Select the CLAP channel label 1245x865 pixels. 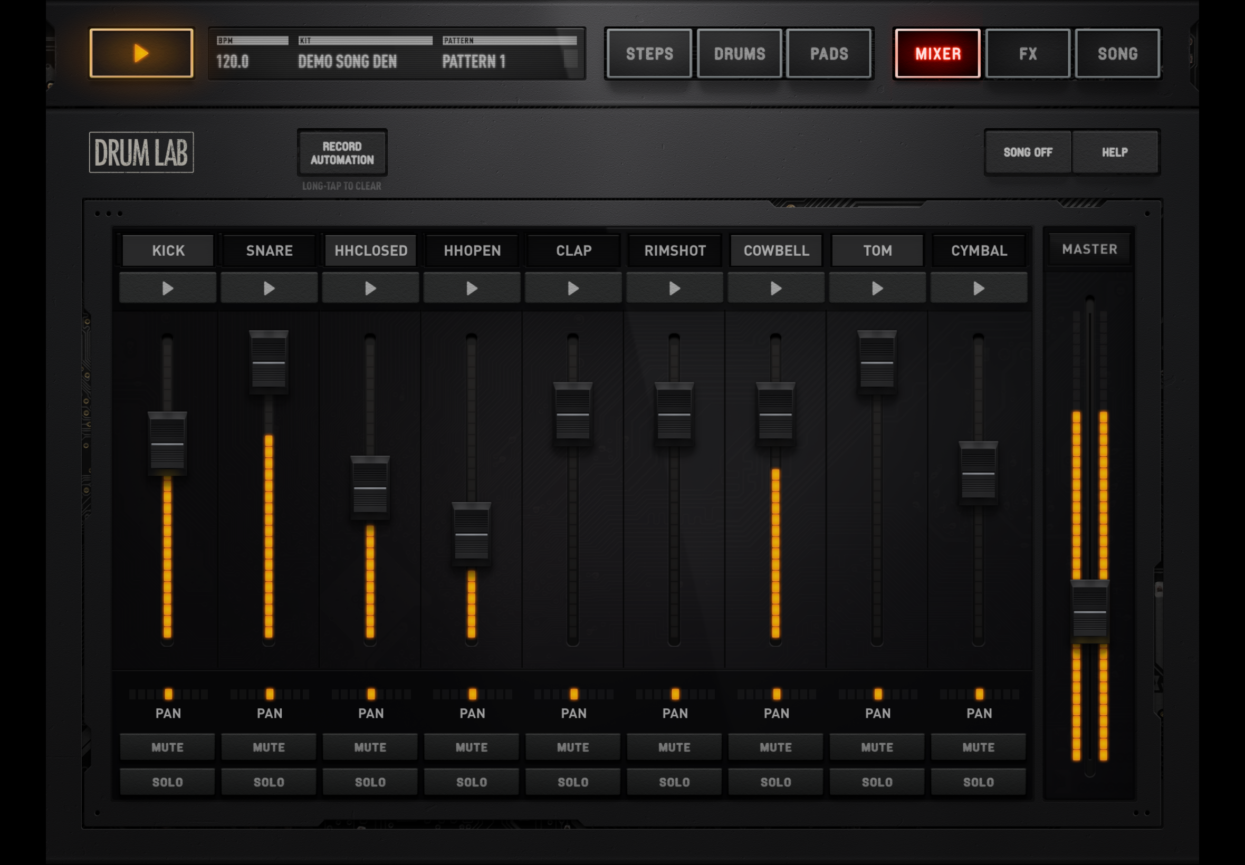coord(573,251)
